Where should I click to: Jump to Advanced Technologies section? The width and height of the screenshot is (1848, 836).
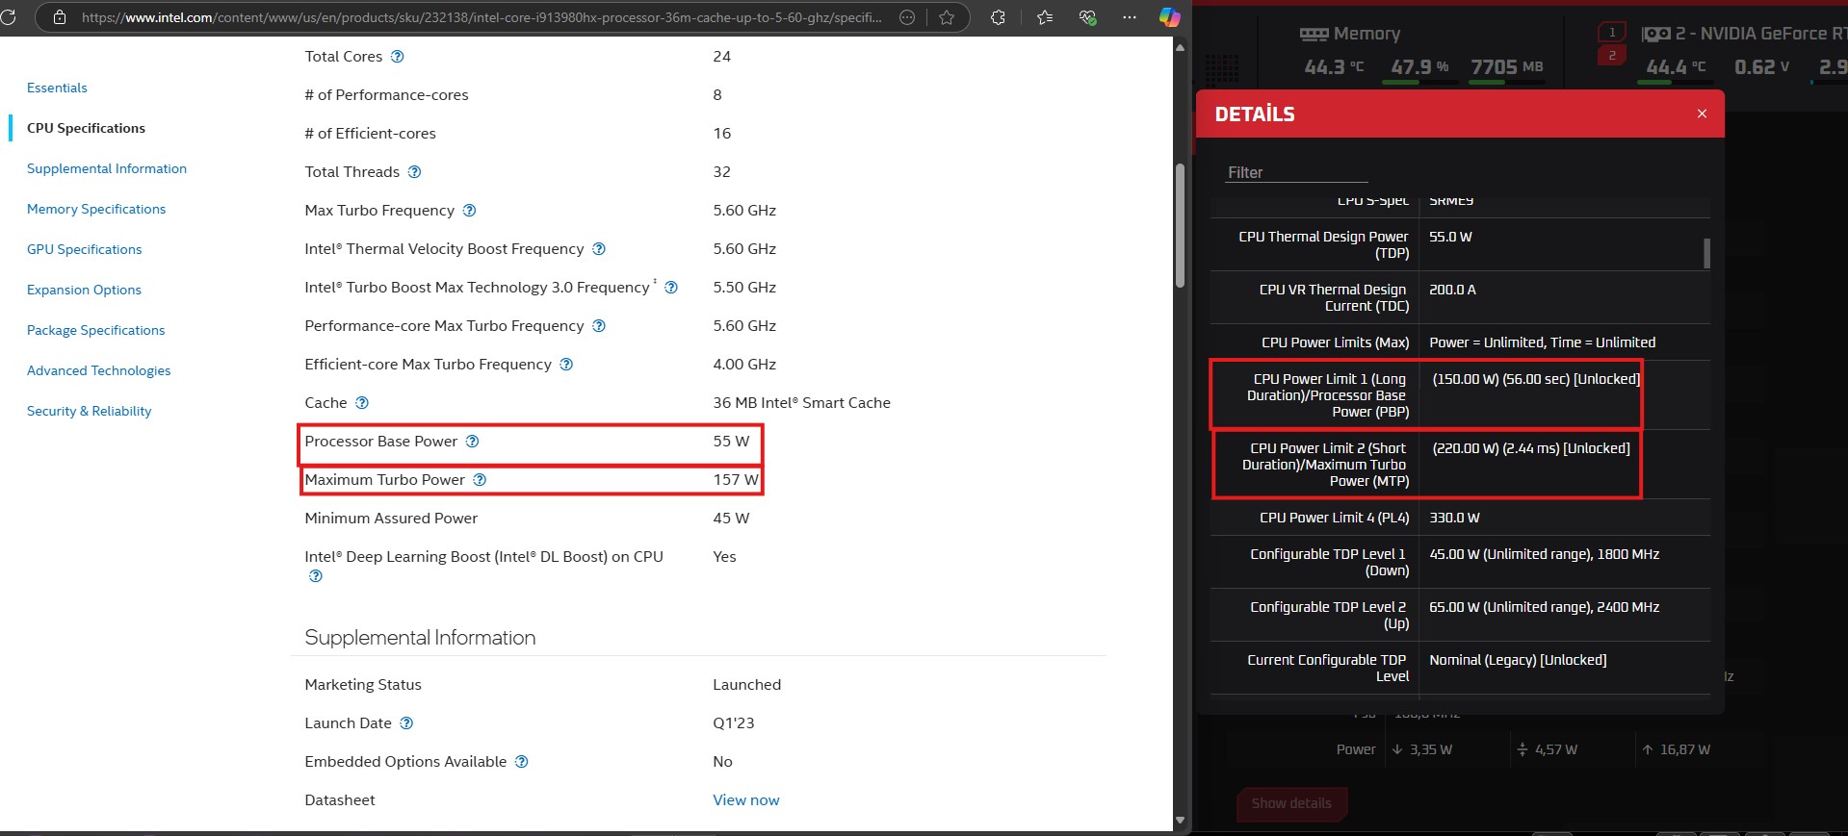(x=99, y=370)
